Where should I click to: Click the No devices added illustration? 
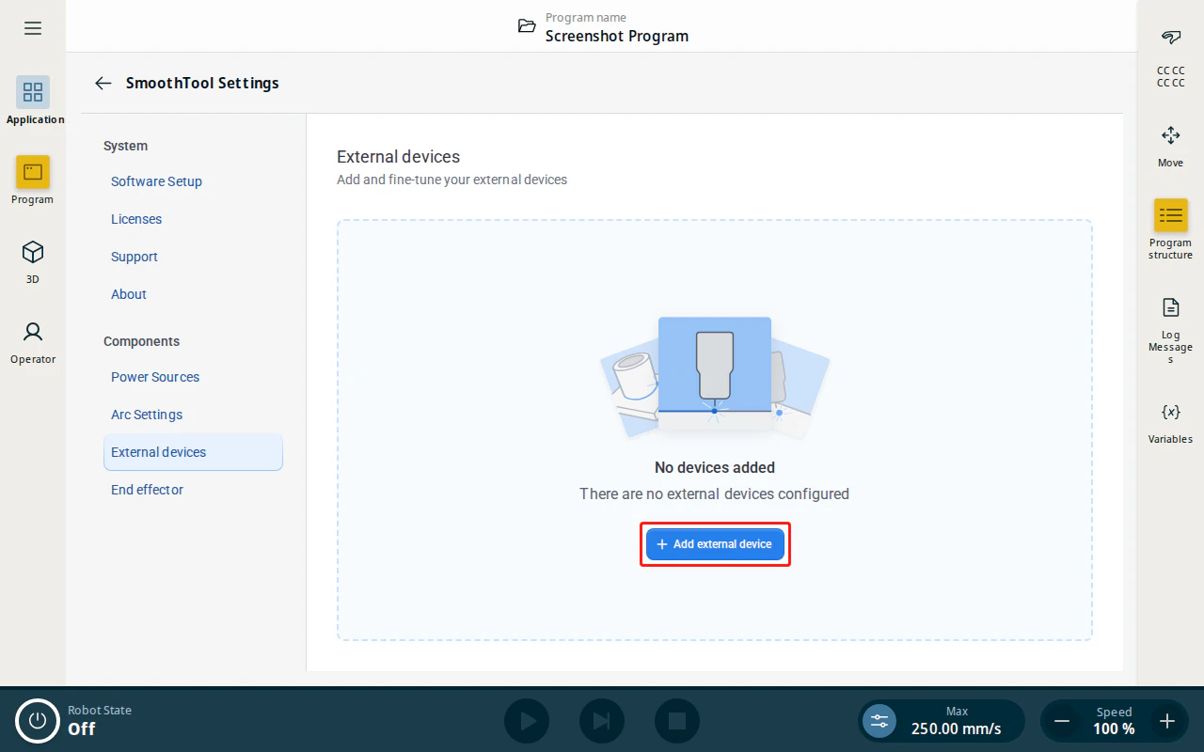[x=715, y=378]
